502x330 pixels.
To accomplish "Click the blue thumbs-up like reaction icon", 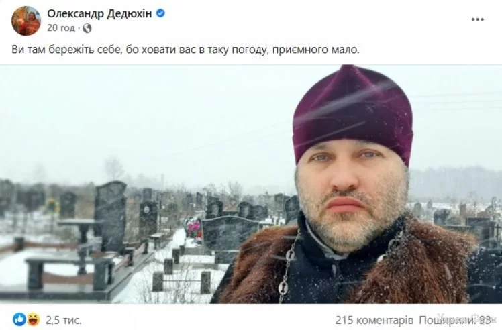I will pyautogui.click(x=19, y=319).
